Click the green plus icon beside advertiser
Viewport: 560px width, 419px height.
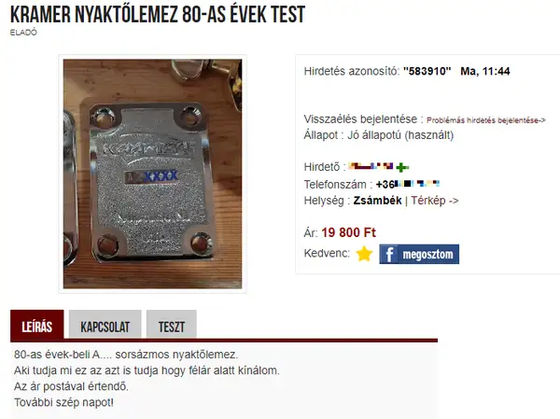[x=402, y=167]
